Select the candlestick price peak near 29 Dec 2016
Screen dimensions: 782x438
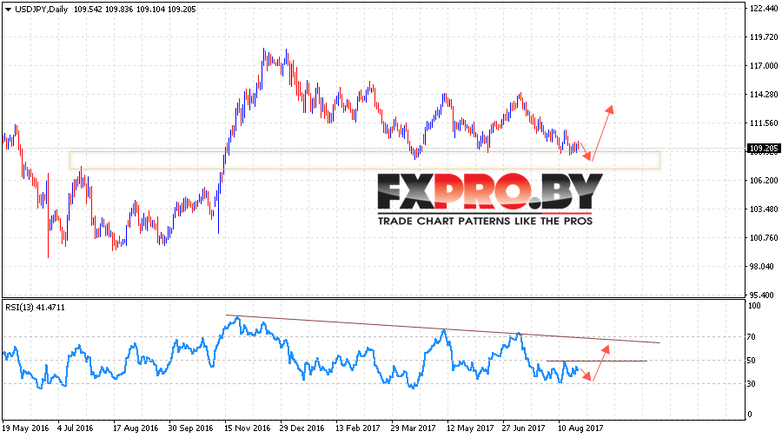click(286, 57)
